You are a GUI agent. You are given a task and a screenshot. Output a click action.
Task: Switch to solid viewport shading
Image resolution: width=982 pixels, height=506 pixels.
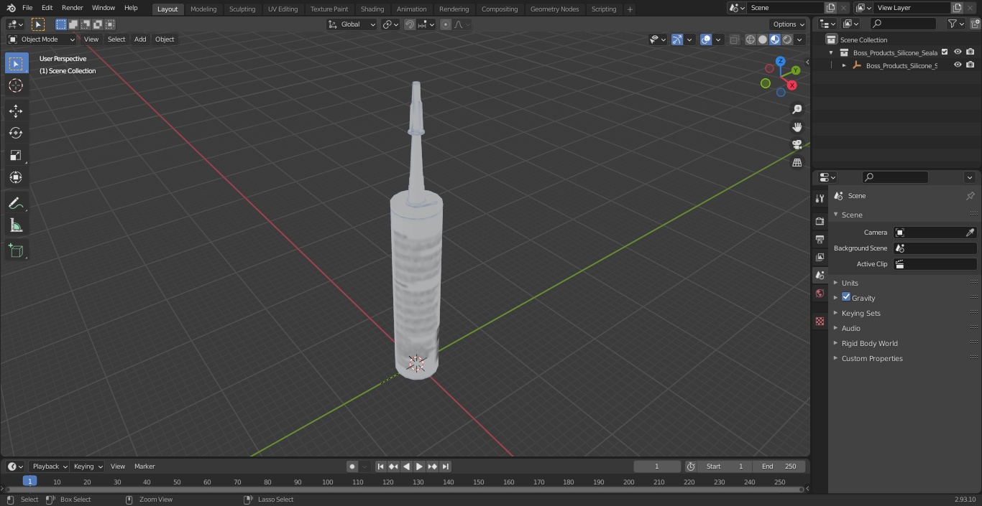pyautogui.click(x=763, y=39)
